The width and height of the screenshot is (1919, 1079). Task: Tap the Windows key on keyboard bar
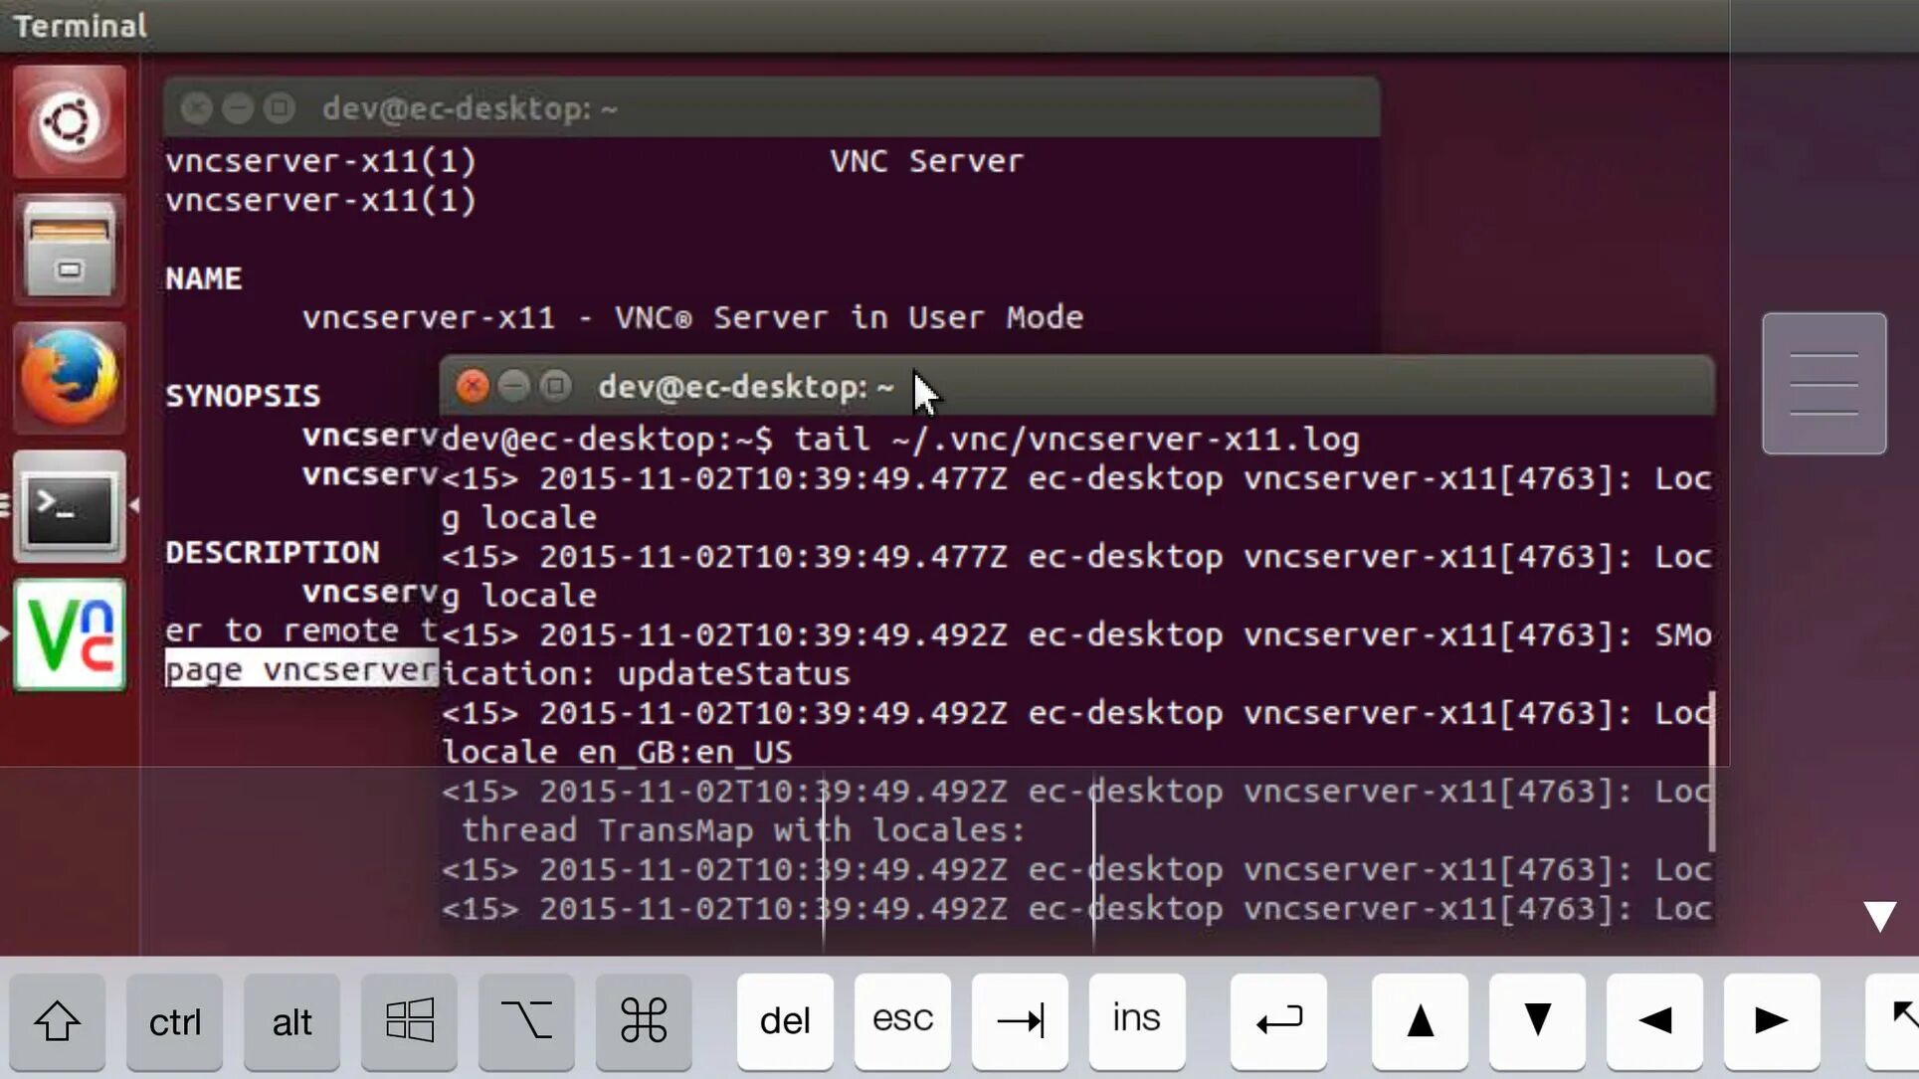click(409, 1021)
